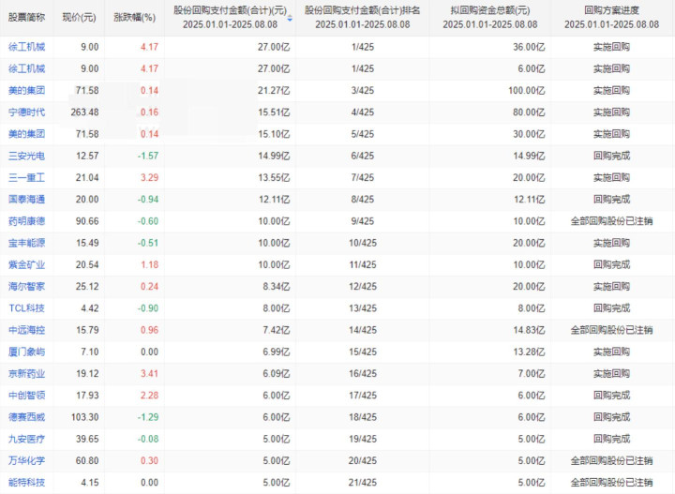Viewport: 675px width, 494px height.
Task: Select the planned total 100.00亿
Action: pos(527,90)
